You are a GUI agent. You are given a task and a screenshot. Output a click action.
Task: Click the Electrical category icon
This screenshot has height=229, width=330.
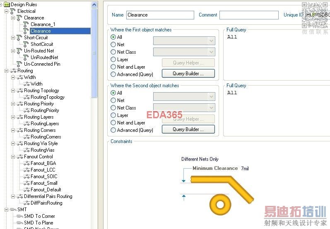(x=13, y=11)
